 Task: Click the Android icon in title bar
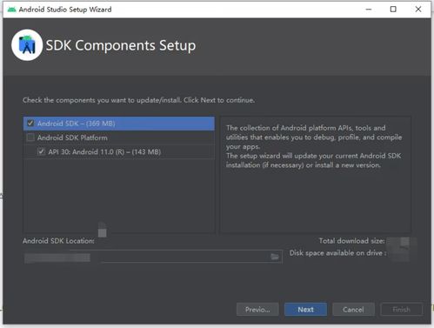point(11,10)
